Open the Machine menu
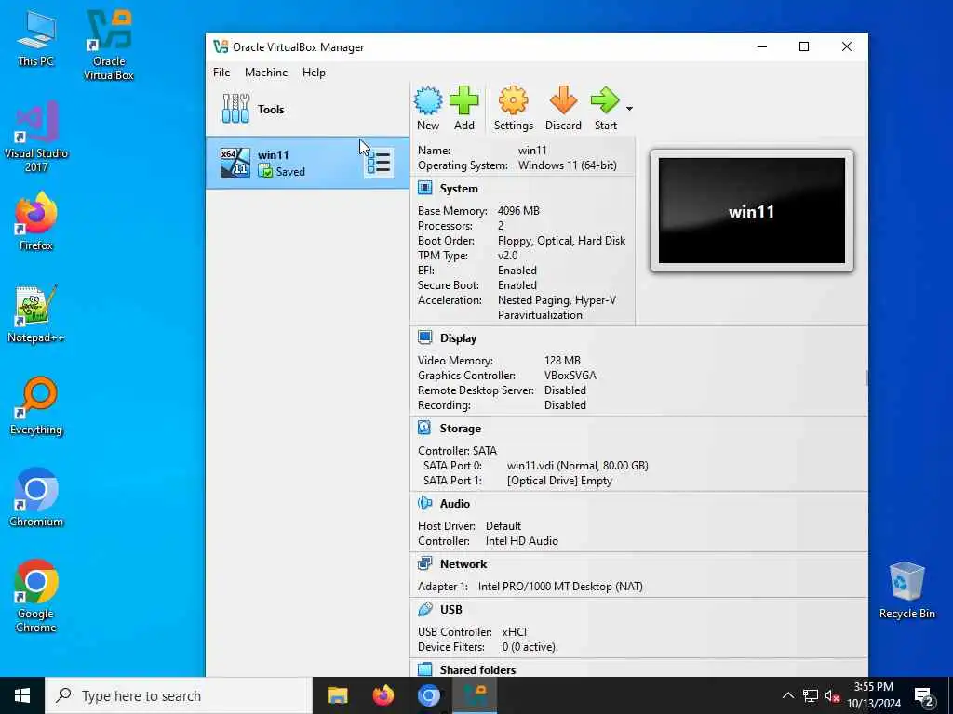The width and height of the screenshot is (953, 714). point(266,73)
